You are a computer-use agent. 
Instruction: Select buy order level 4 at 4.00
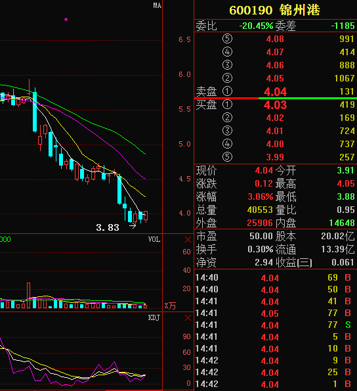(x=276, y=144)
